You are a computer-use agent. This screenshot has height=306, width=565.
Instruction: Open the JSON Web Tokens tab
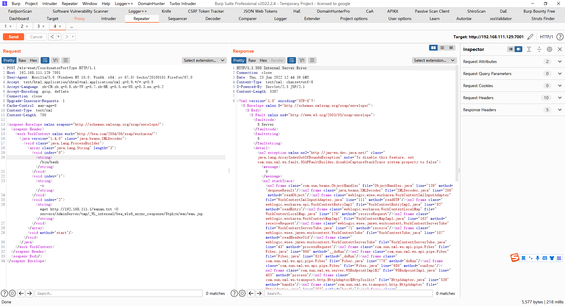pyautogui.click(x=260, y=11)
